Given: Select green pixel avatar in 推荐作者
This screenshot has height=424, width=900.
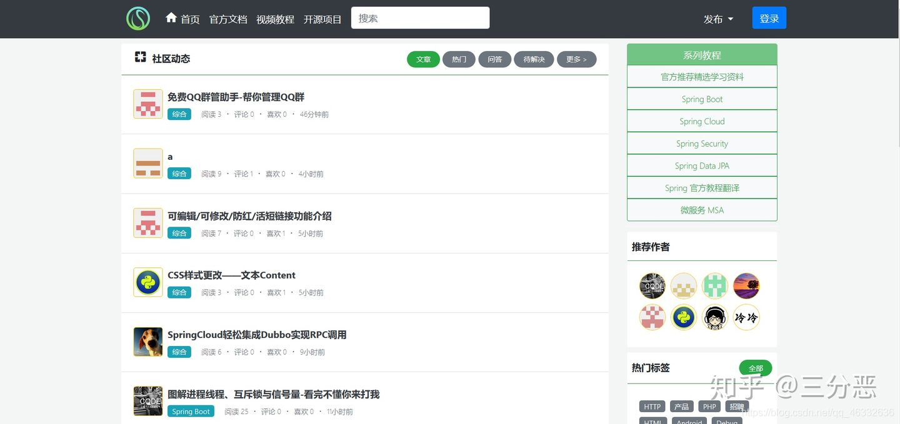Looking at the screenshot, I should [x=715, y=286].
